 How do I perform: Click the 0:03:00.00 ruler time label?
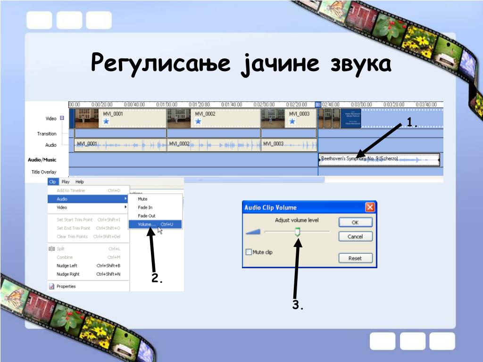pyautogui.click(x=361, y=105)
